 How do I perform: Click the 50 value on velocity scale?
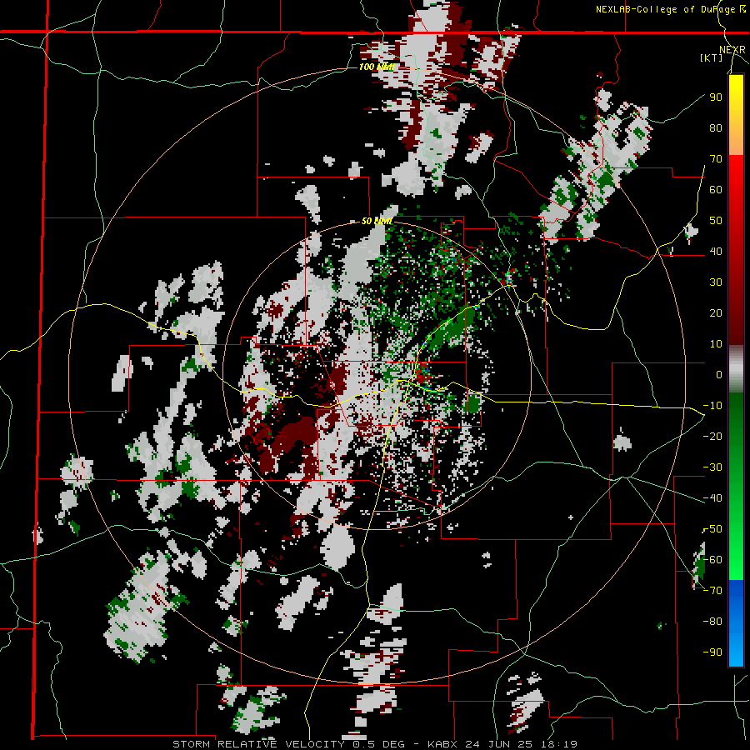click(x=716, y=221)
